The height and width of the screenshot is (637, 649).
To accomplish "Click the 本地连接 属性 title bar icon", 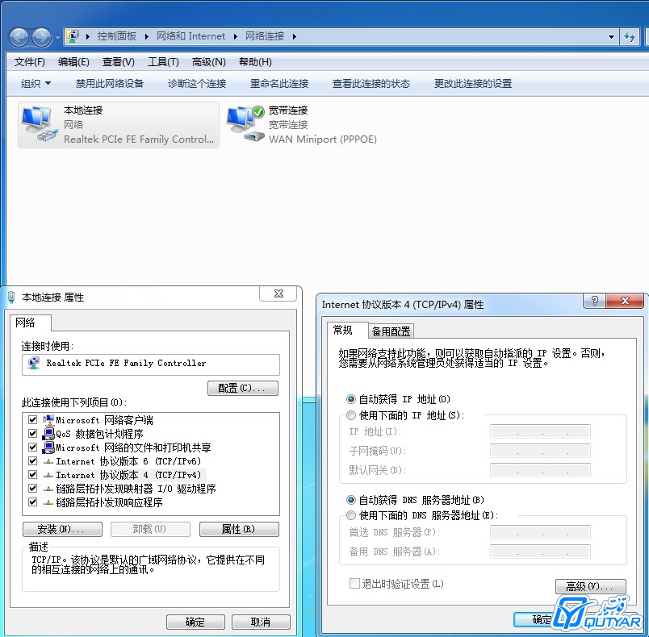I will (x=11, y=298).
